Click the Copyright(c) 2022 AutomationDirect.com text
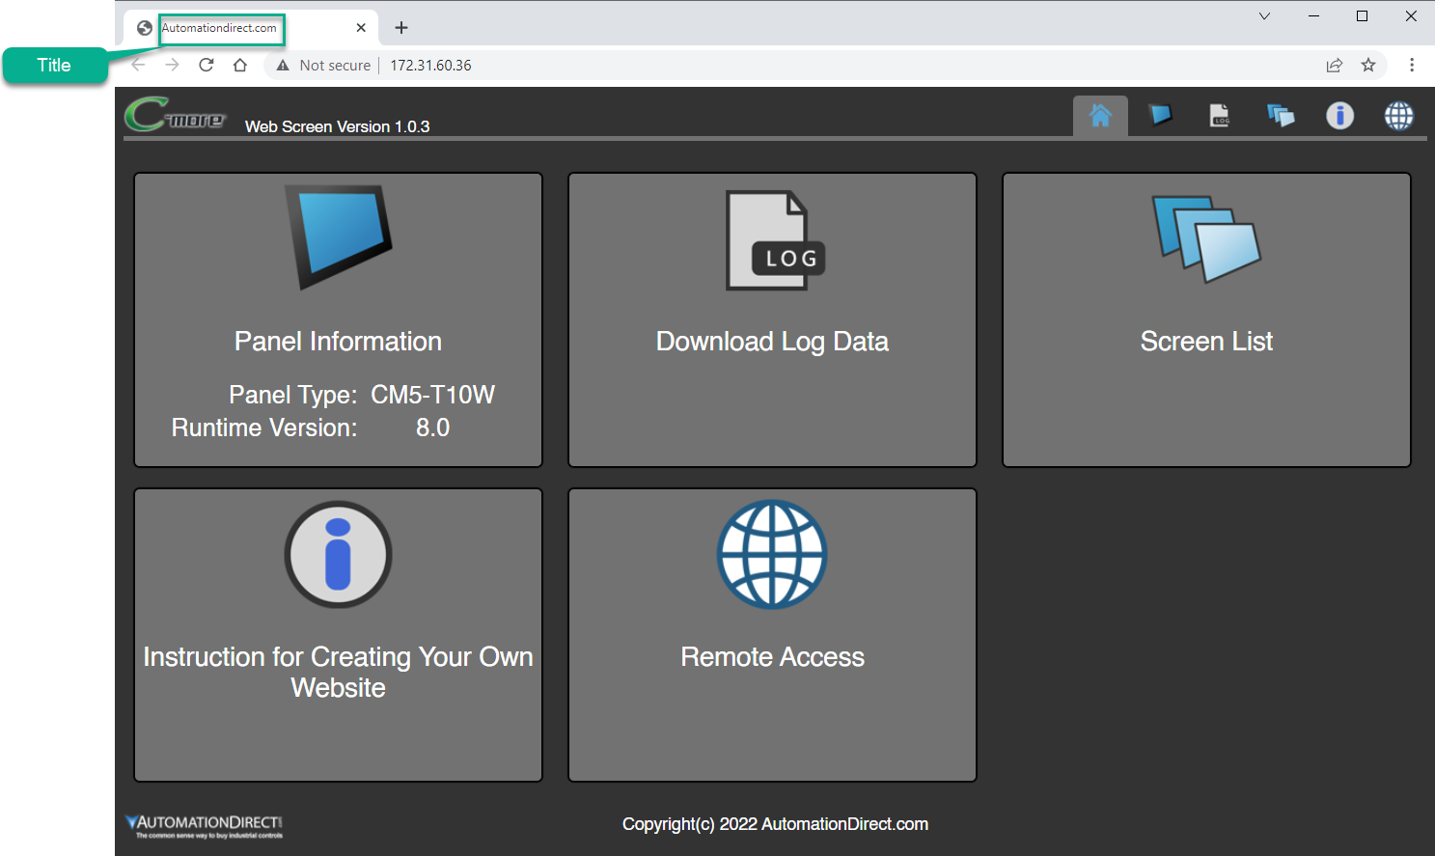This screenshot has height=856, width=1435. (x=775, y=824)
